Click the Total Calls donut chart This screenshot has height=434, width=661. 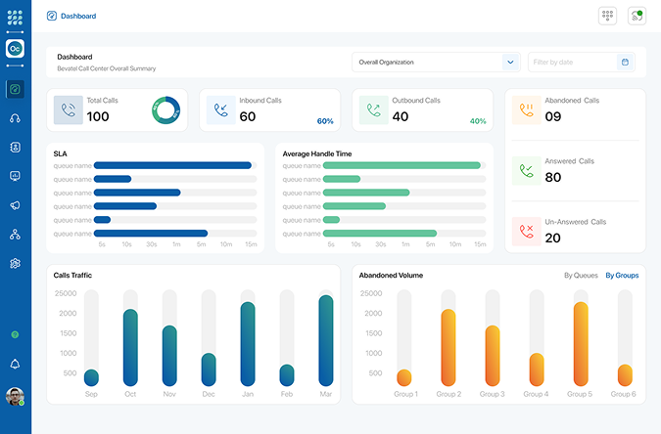(x=165, y=110)
